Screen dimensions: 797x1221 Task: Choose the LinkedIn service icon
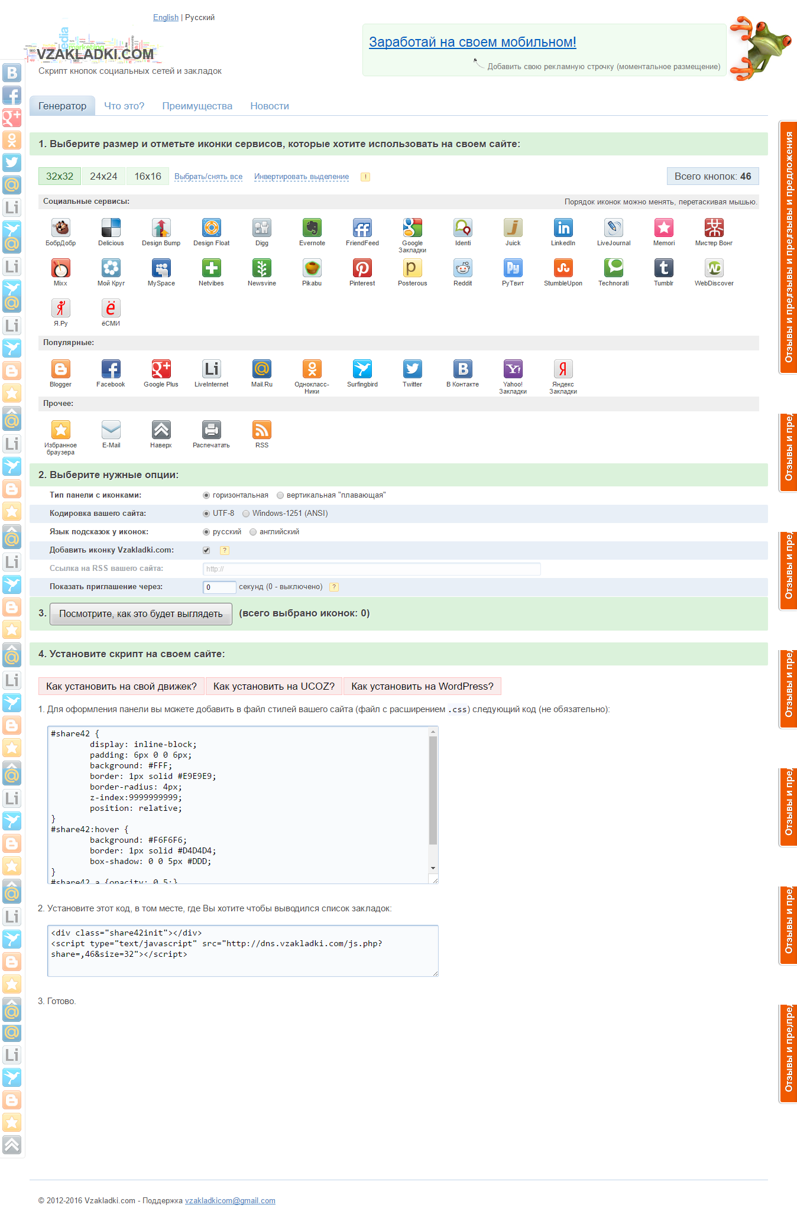[x=563, y=228]
